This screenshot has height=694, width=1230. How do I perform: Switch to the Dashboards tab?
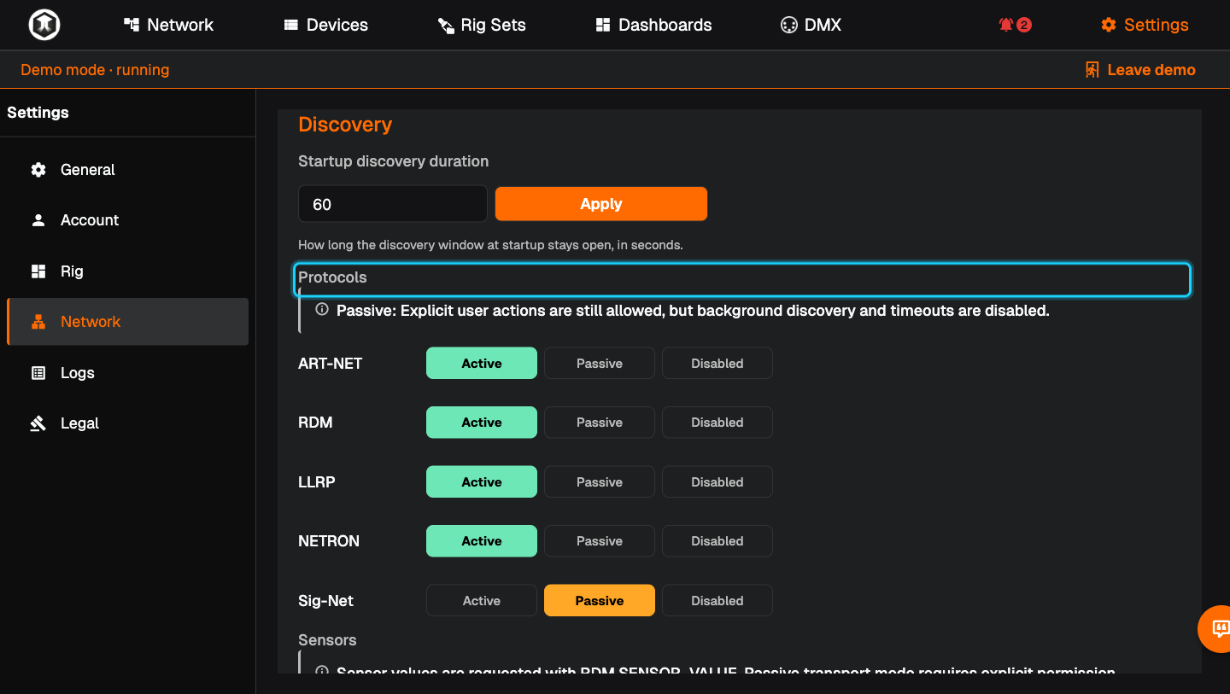point(654,25)
